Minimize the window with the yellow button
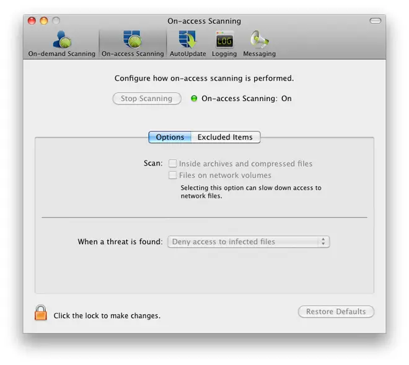 tap(44, 20)
